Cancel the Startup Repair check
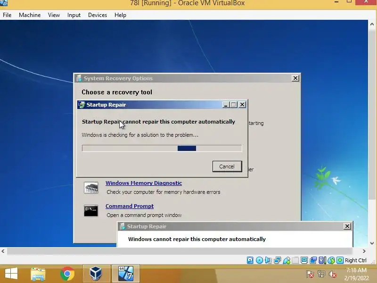 pos(227,166)
